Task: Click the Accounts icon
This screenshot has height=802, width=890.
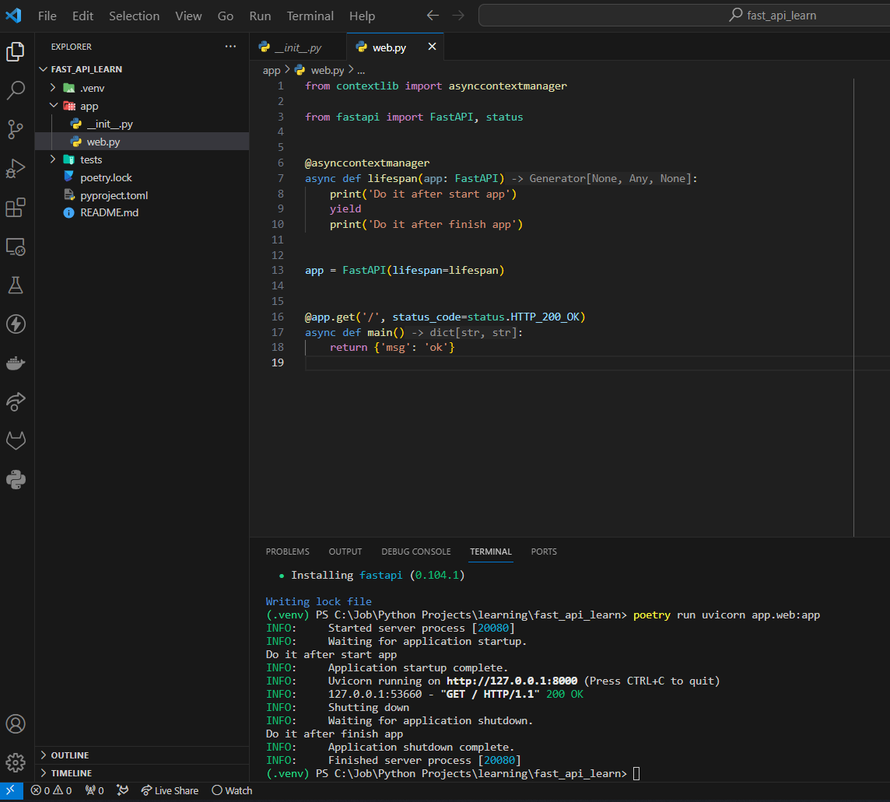Action: click(x=16, y=723)
